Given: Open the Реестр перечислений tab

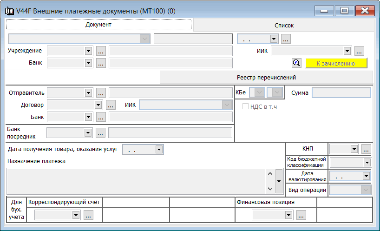Looking at the screenshot, I should coord(266,78).
